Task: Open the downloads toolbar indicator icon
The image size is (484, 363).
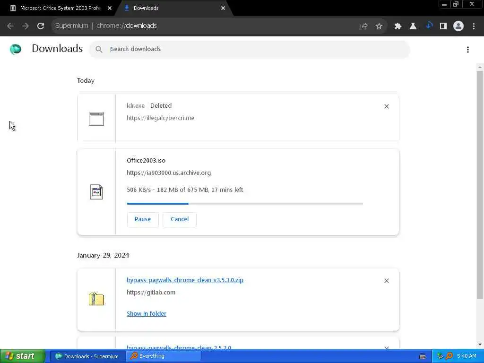Action: [x=429, y=26]
